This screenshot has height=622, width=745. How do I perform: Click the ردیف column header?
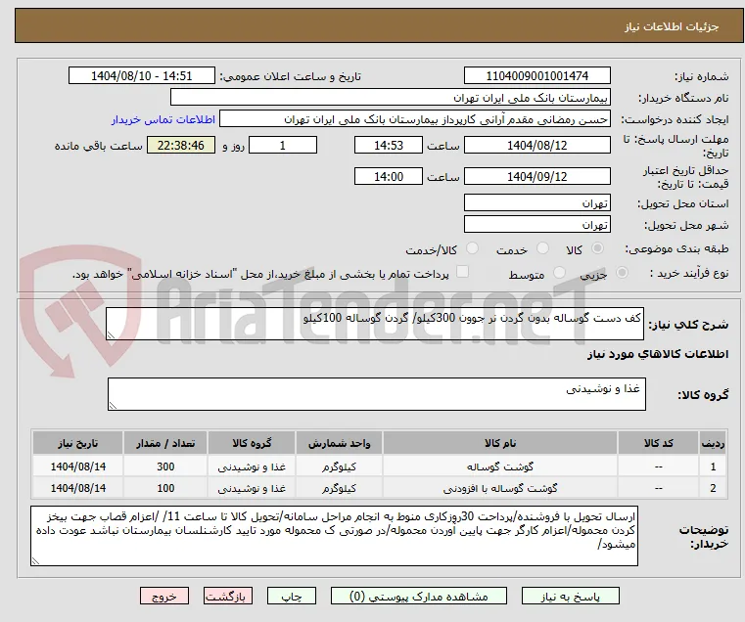pos(713,443)
